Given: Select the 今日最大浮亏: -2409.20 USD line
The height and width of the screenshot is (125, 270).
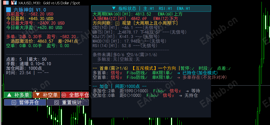Looking at the screenshot, I should point(35,23).
